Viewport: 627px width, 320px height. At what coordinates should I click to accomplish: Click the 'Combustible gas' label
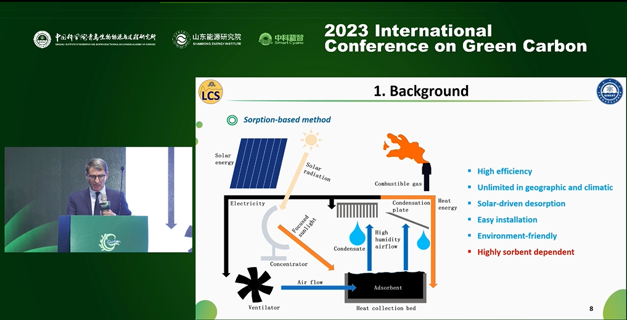tap(398, 184)
